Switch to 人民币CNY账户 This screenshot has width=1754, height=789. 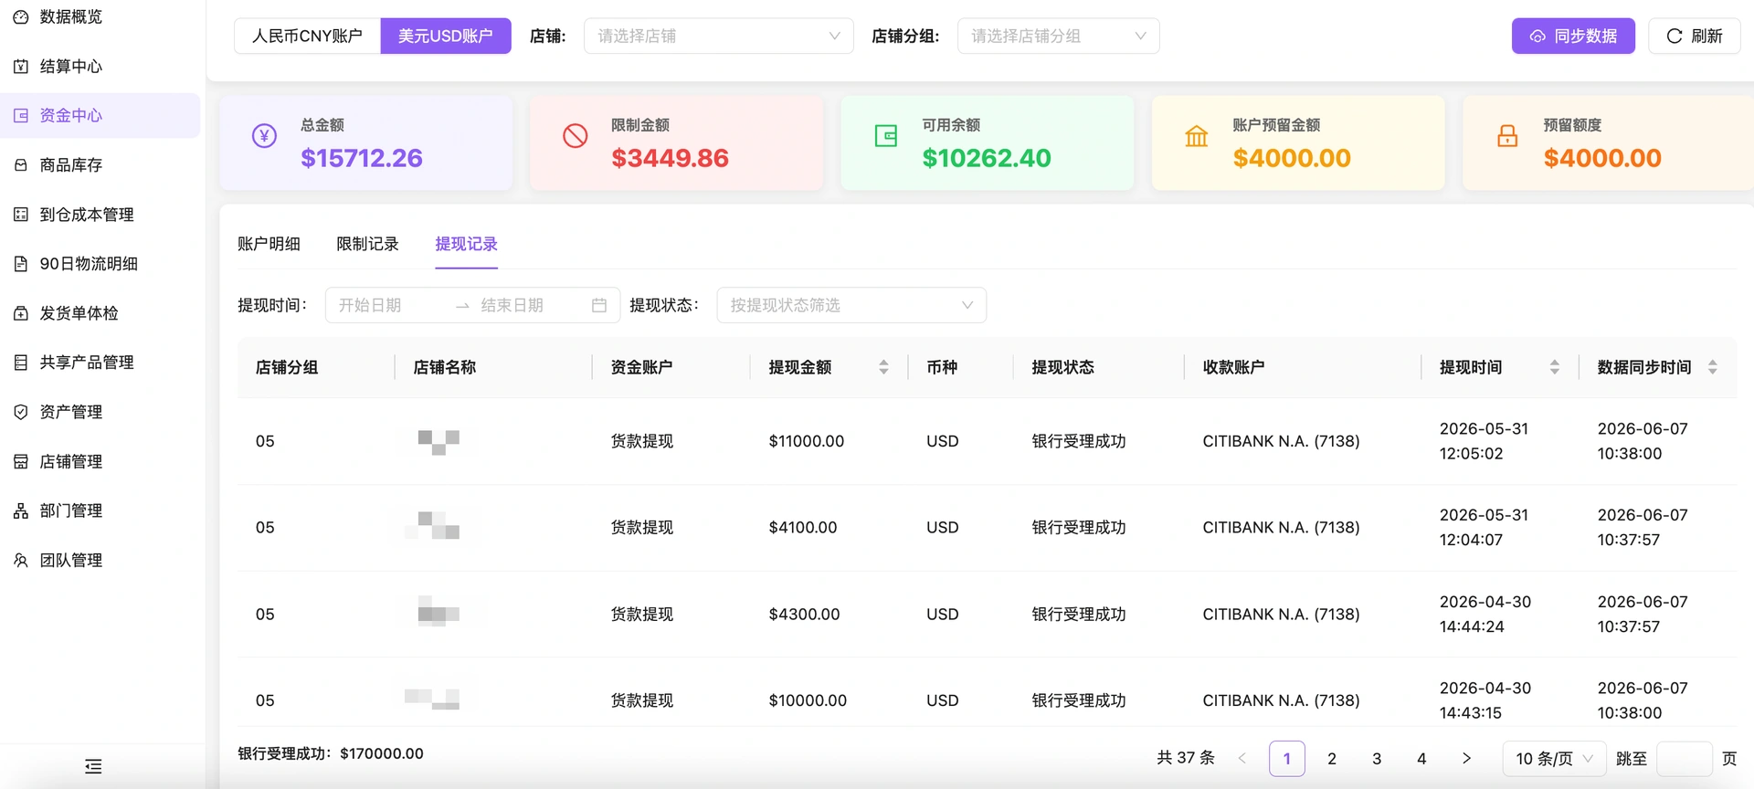coord(307,36)
